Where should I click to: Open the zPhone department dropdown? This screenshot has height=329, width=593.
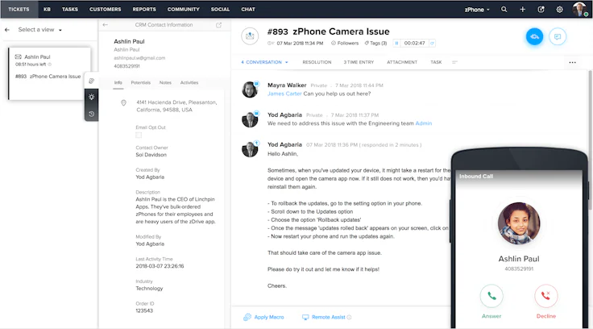tap(477, 10)
